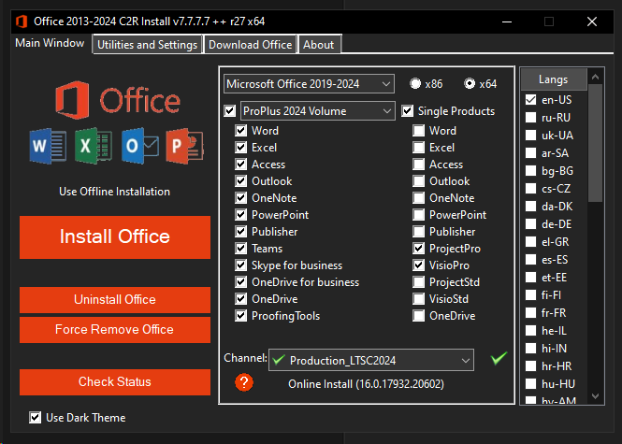This screenshot has height=444, width=622.
Task: Select the x86 architecture radio button
Action: [415, 83]
